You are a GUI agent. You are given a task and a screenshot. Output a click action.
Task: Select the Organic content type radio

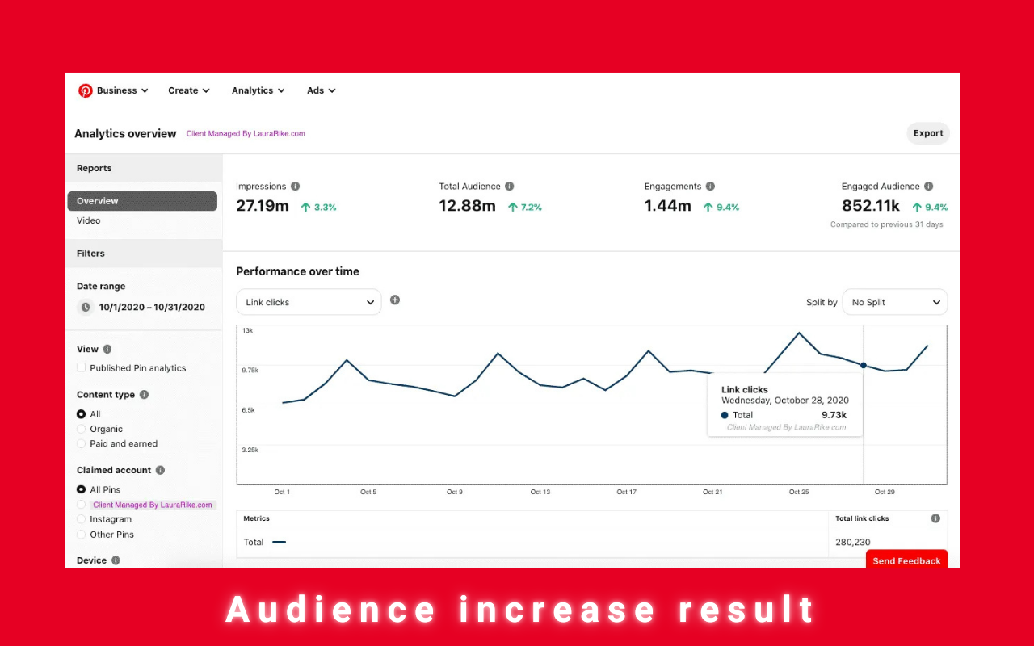tap(82, 429)
